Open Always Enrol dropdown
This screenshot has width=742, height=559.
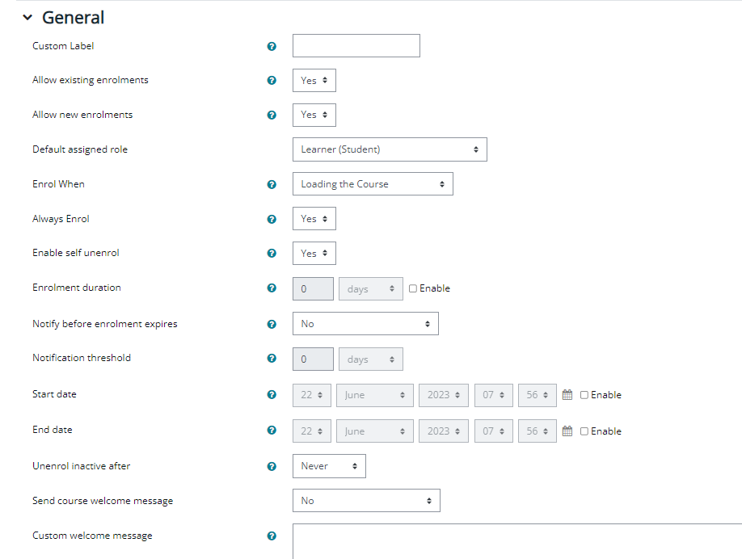click(314, 218)
